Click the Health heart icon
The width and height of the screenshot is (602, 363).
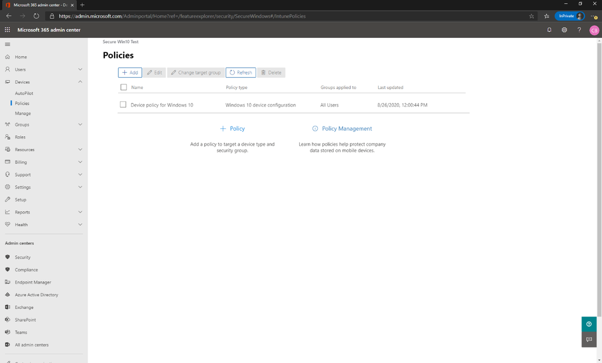[x=7, y=225]
